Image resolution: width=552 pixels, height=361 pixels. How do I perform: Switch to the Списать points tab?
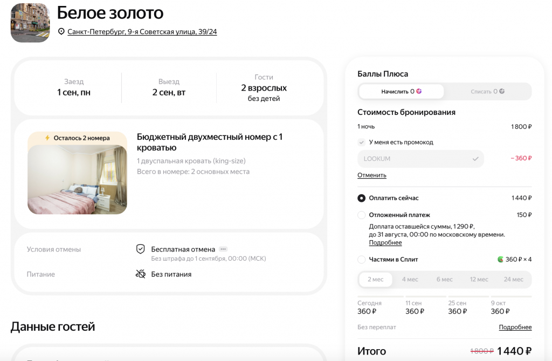click(487, 92)
